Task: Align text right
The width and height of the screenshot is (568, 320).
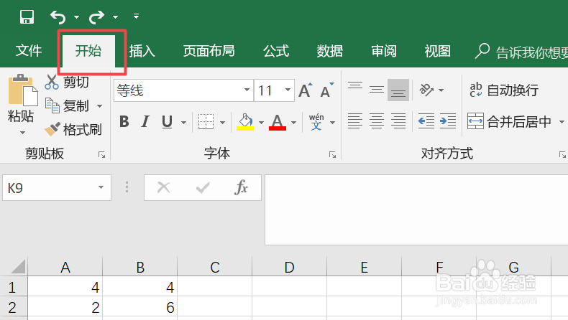Action: pos(398,121)
